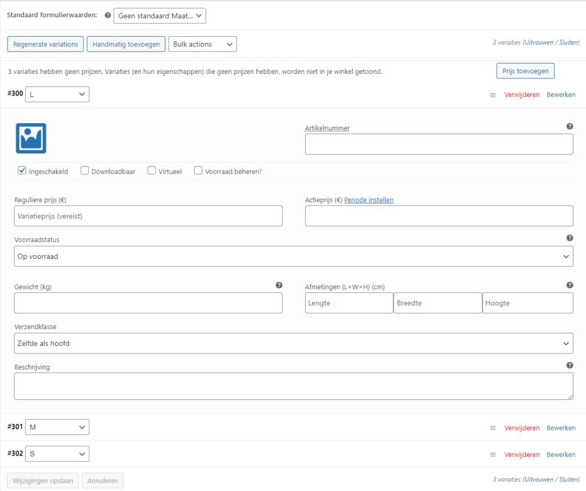
Task: Open the Geen standaard Maat dropdown
Action: (160, 15)
